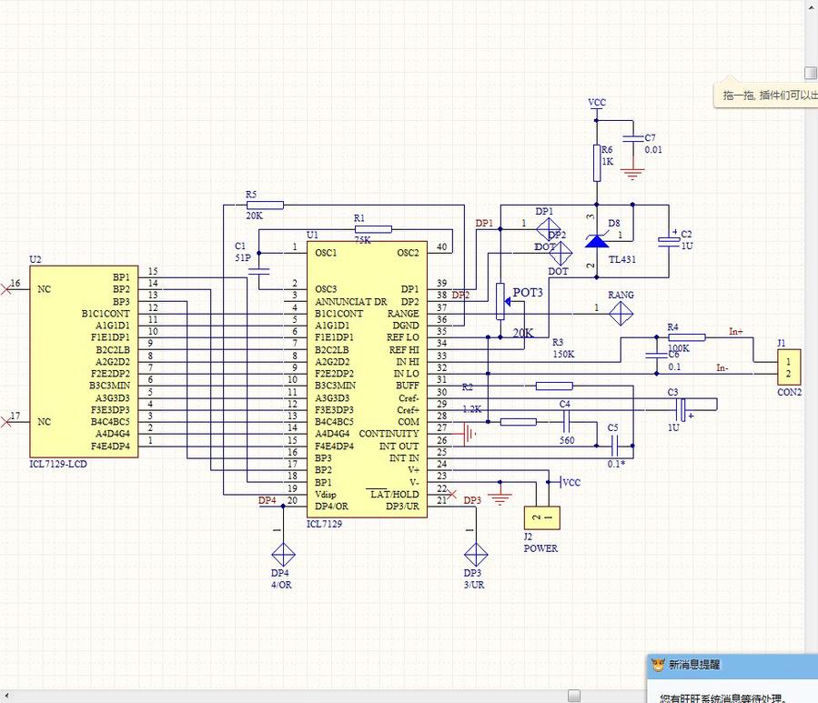This screenshot has width=818, height=703.
Task: Click the vertical scrollbar thumb
Action: [810, 73]
